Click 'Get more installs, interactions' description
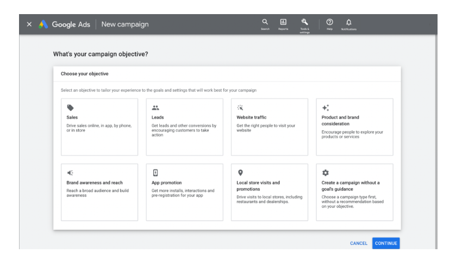The height and width of the screenshot is (272, 462). (x=183, y=193)
